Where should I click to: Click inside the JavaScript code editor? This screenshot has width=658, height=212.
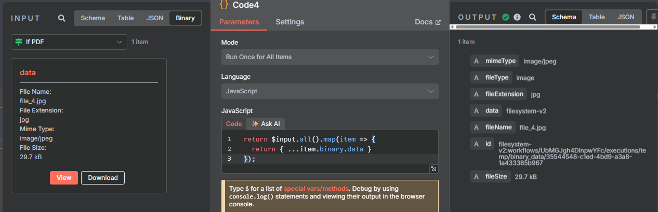tap(330, 151)
